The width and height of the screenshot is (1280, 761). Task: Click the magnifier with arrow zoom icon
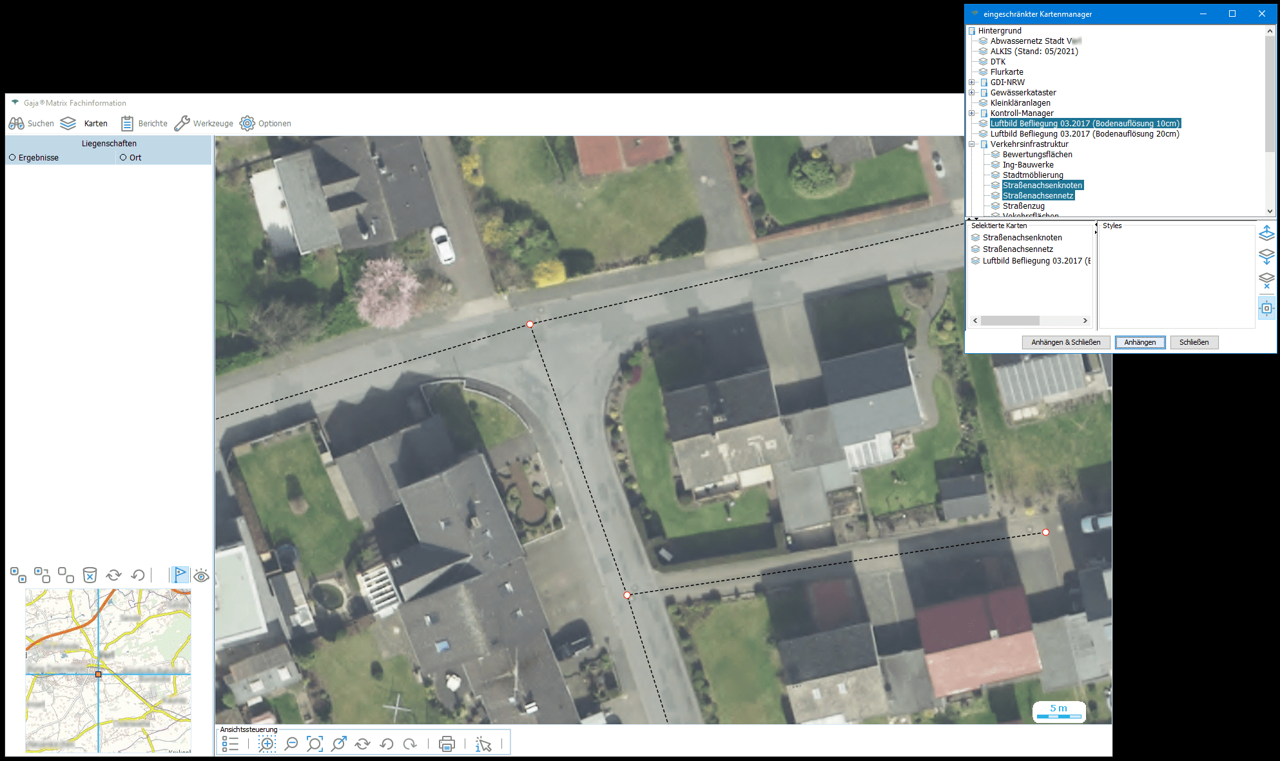click(338, 744)
